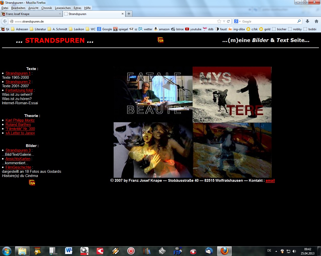Open the WC bookmark folder
Viewport: 321px width, 256px height.
click(91, 29)
